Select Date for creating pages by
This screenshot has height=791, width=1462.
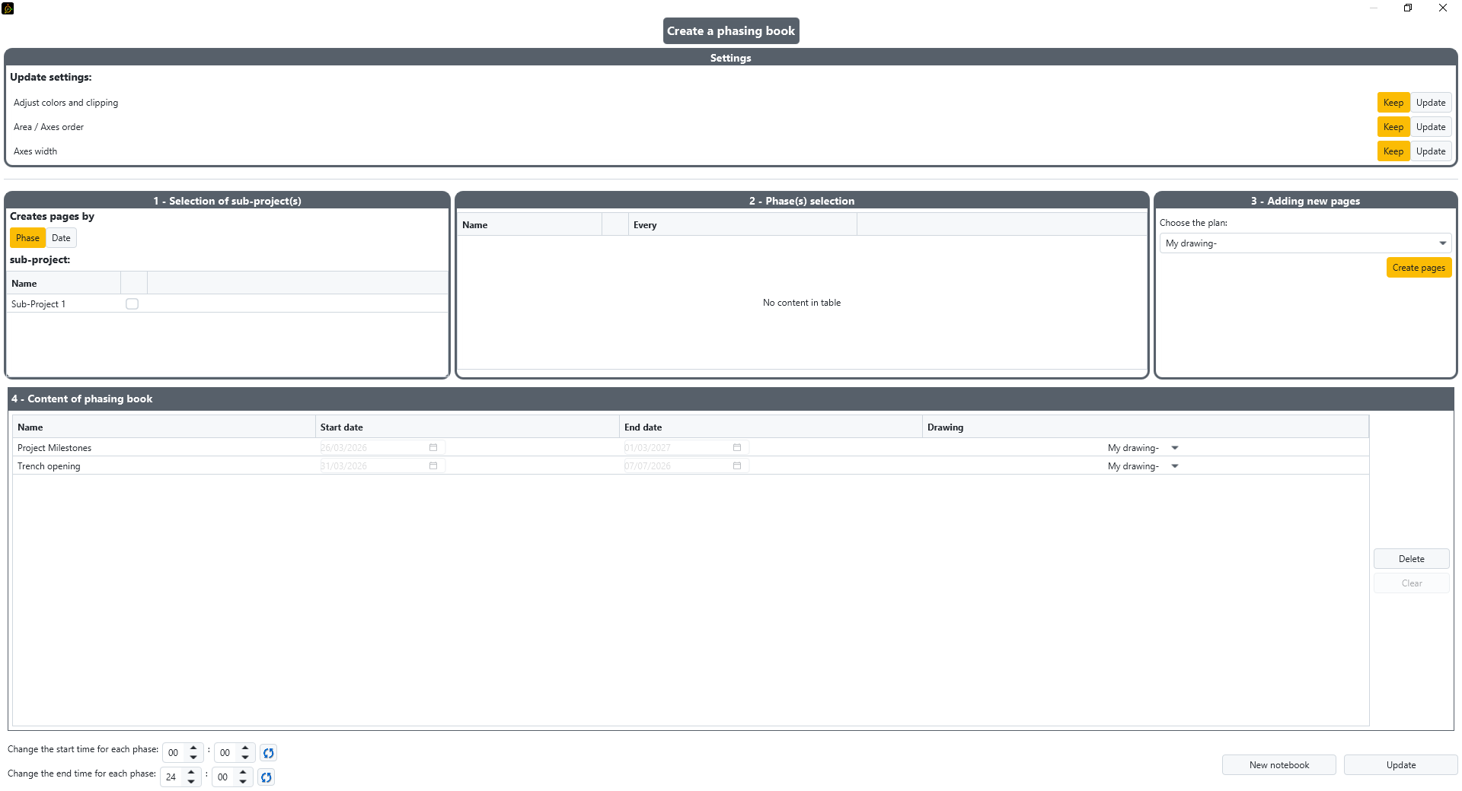[61, 238]
